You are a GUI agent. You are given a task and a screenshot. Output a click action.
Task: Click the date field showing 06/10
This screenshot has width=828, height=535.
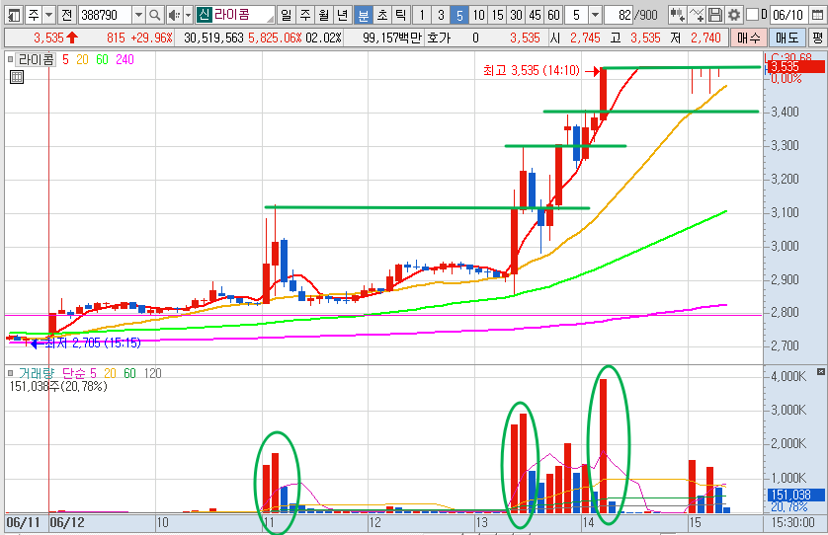point(787,15)
